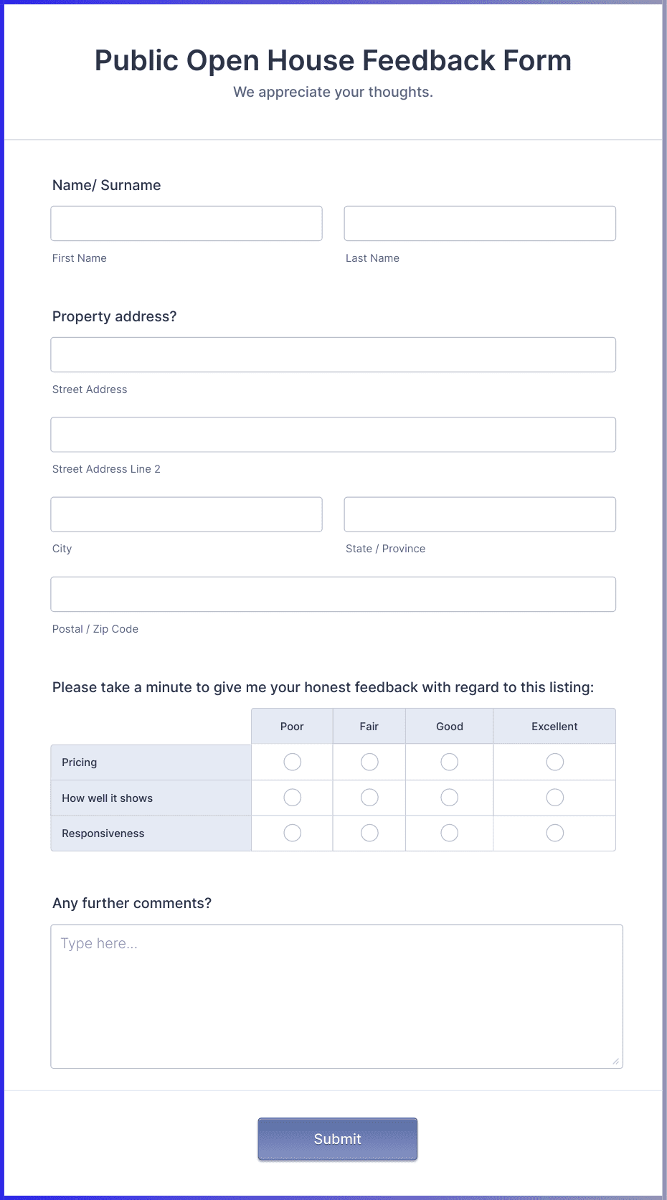Viewport: 667px width, 1200px height.
Task: Select Fair for How well it shows
Action: [x=369, y=798]
